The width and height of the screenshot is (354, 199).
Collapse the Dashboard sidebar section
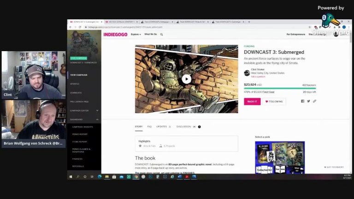tap(97, 120)
